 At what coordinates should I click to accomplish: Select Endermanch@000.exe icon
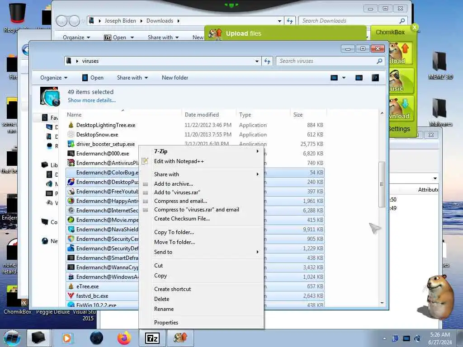[71, 154]
